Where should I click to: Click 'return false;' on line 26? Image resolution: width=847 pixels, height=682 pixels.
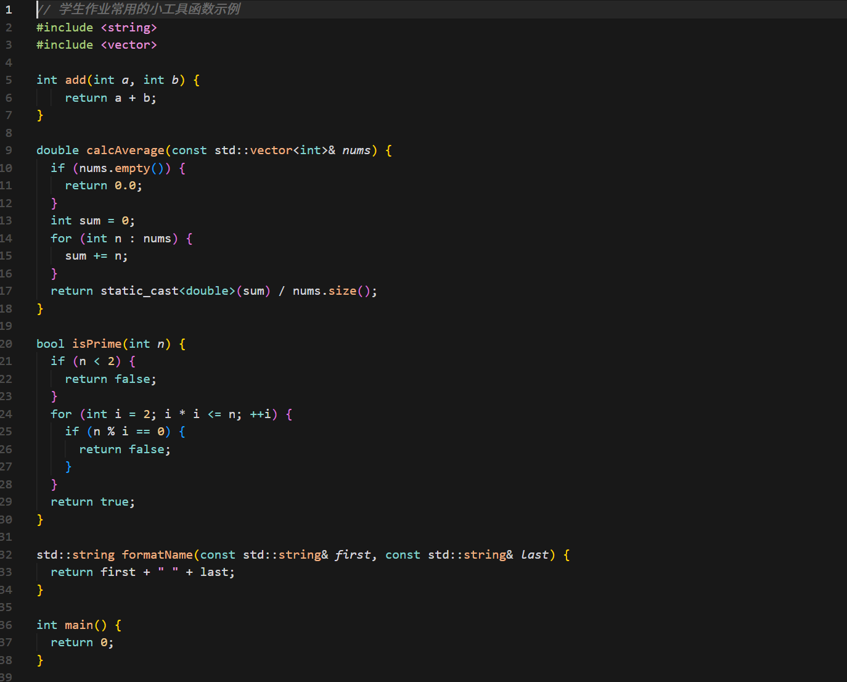tap(125, 450)
